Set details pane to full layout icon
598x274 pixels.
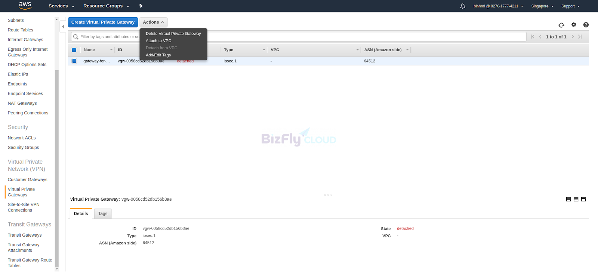583,199
